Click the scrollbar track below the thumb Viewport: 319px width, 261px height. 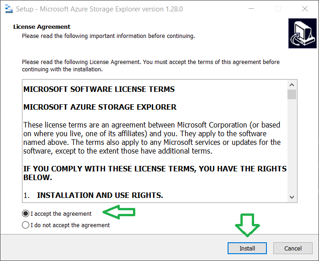pyautogui.click(x=292, y=146)
